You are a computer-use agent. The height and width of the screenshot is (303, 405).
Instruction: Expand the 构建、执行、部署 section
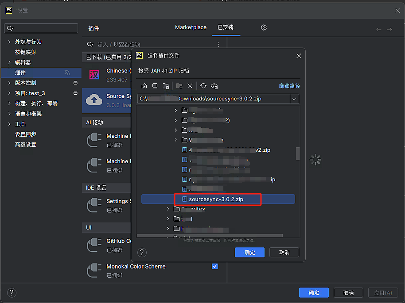coord(9,104)
